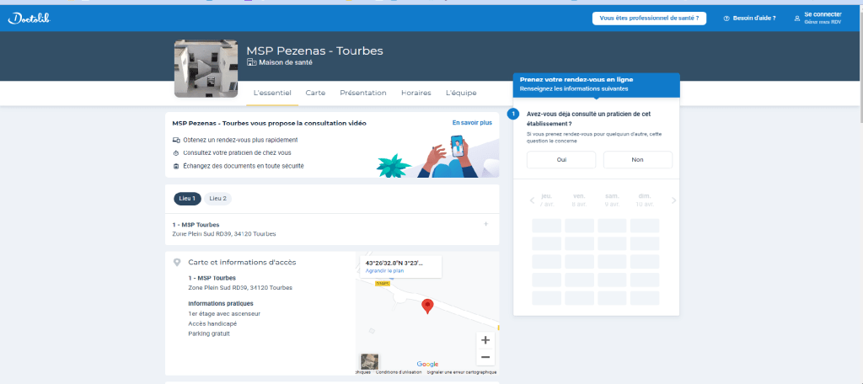The width and height of the screenshot is (863, 384).
Task: Click Vous êtes professionnel de santé button
Action: tap(649, 19)
